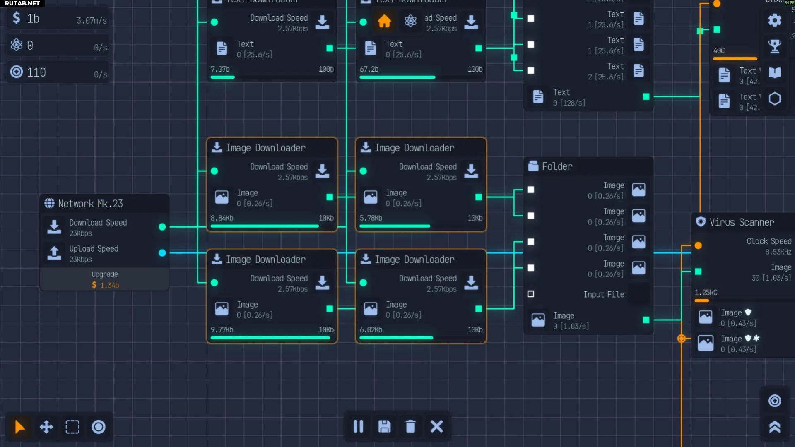Viewport: 795px width, 447px height.
Task: Activate the box selection tool
Action: (x=72, y=427)
